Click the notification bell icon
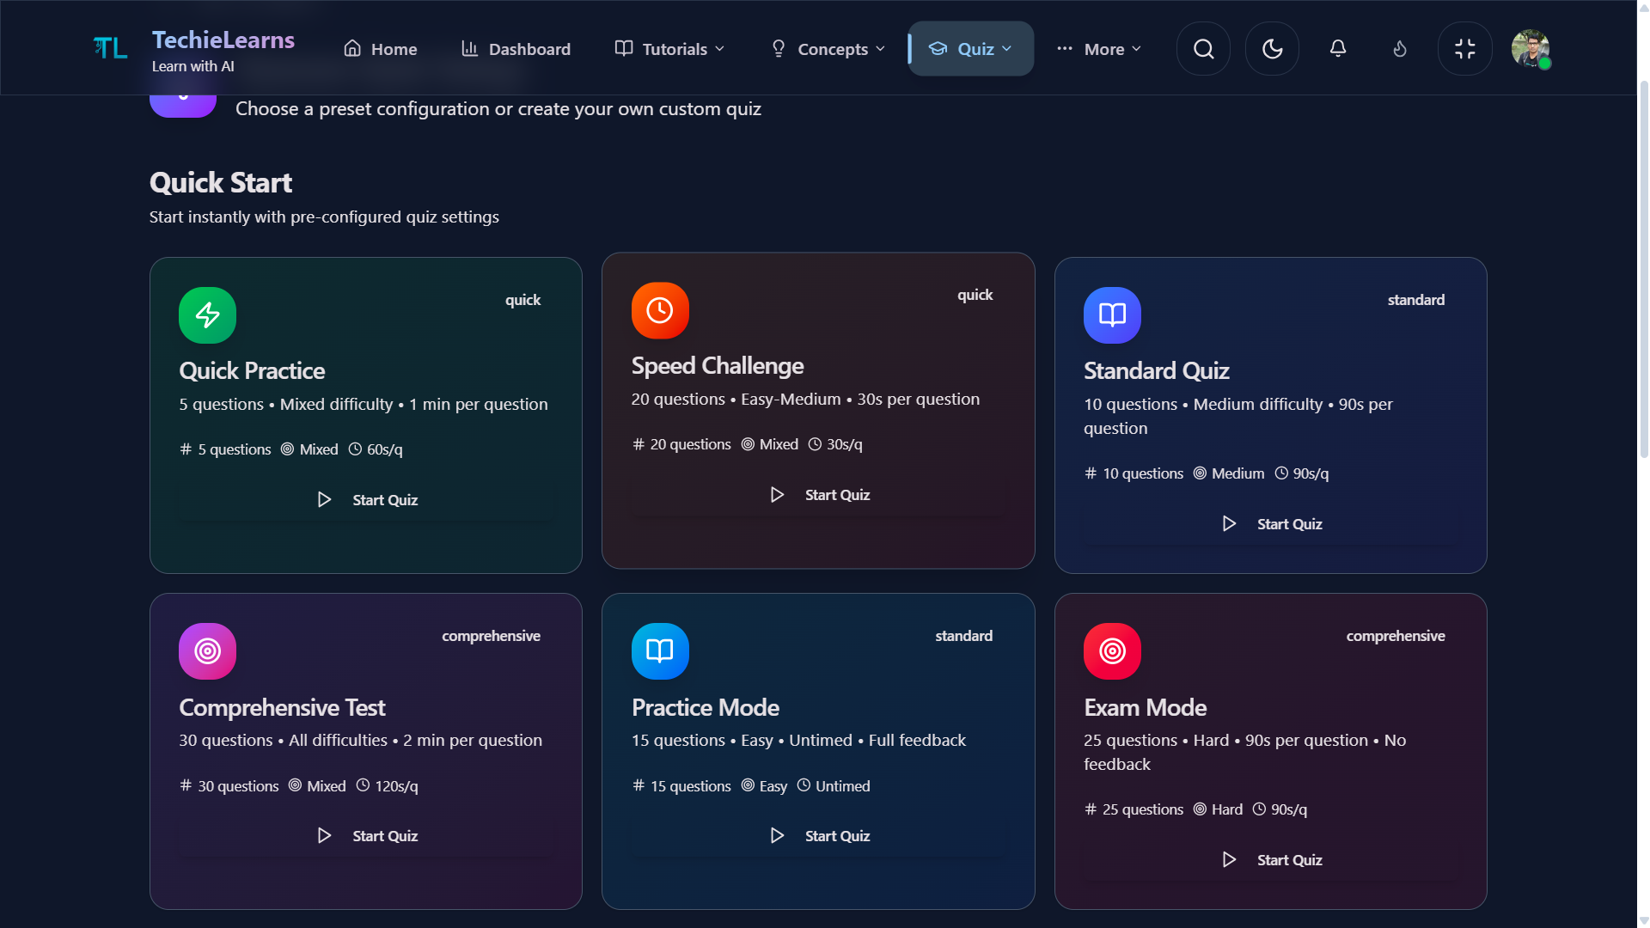This screenshot has width=1650, height=928. pos(1337,48)
